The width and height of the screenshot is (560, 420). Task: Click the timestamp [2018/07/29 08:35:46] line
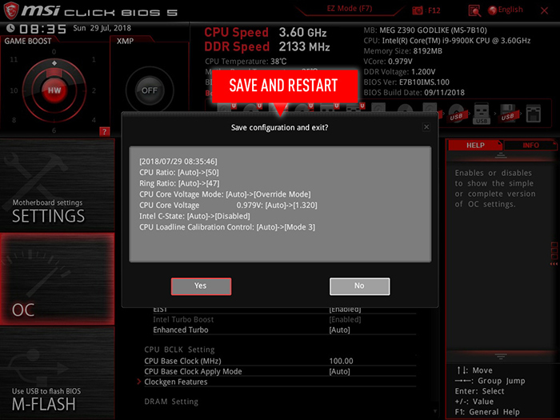[178, 162]
